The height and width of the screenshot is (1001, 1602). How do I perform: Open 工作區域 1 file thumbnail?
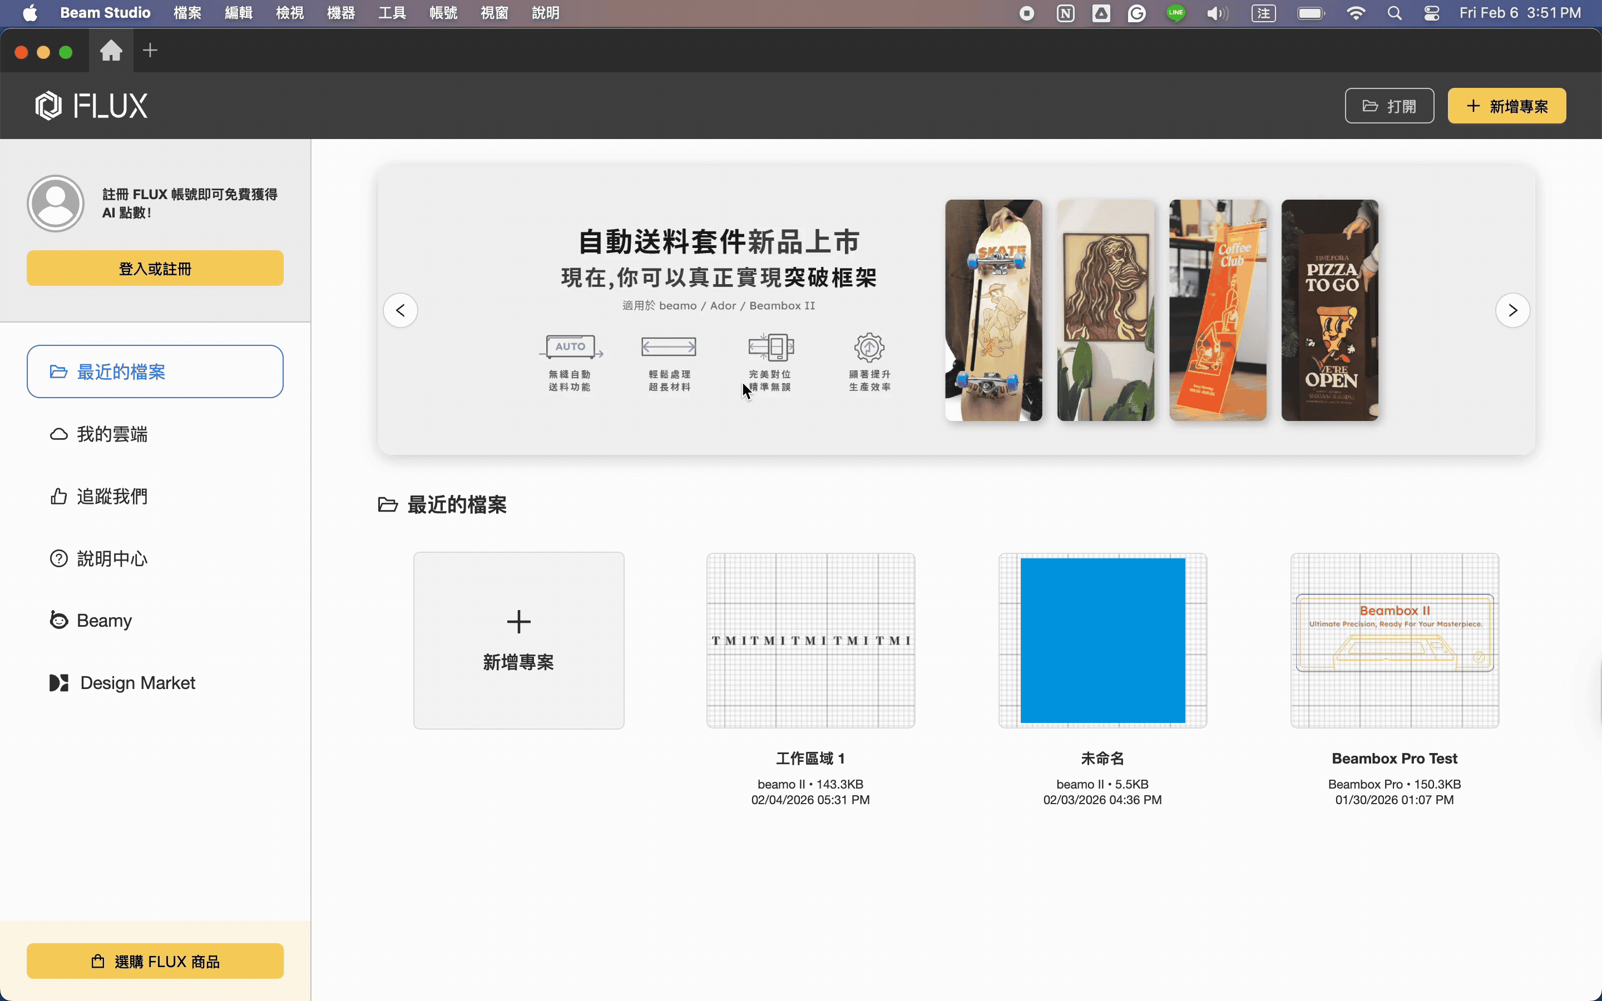click(x=810, y=640)
